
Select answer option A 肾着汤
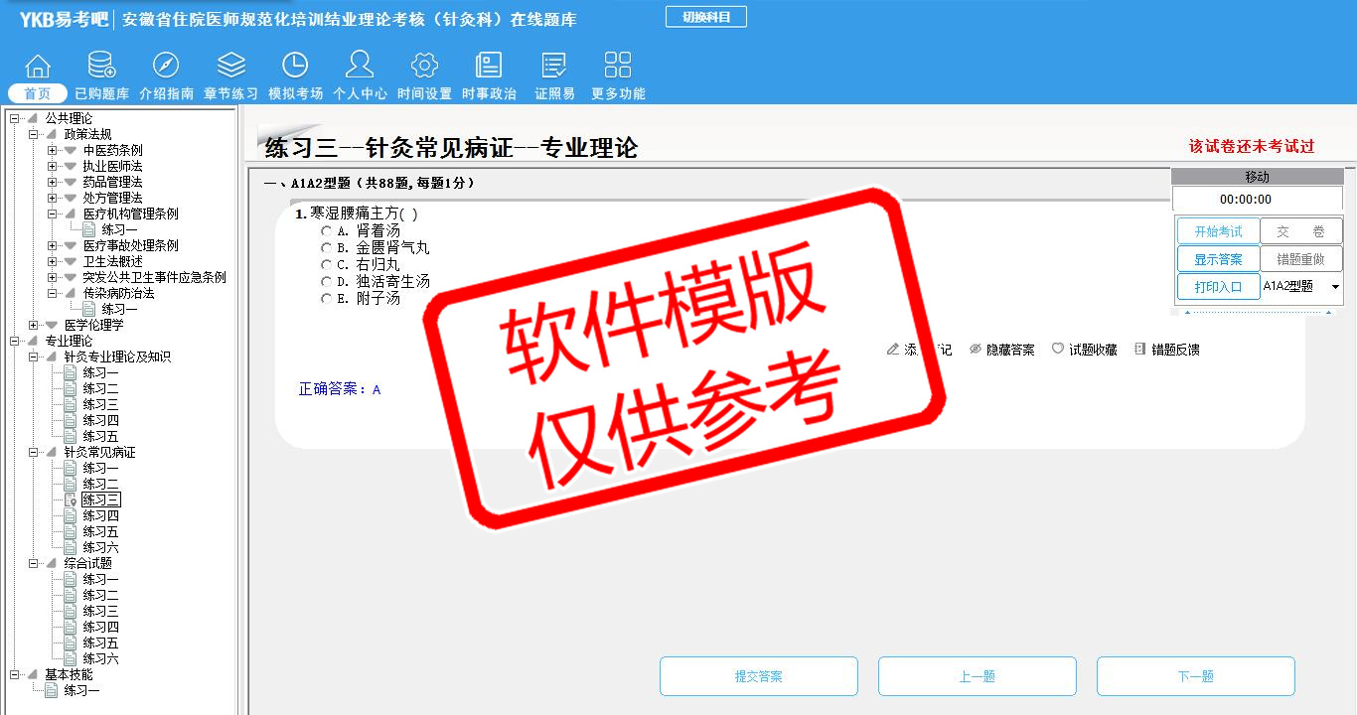326,231
